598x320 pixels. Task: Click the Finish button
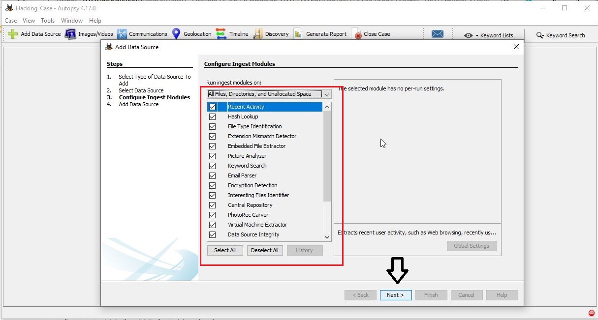[431, 295]
